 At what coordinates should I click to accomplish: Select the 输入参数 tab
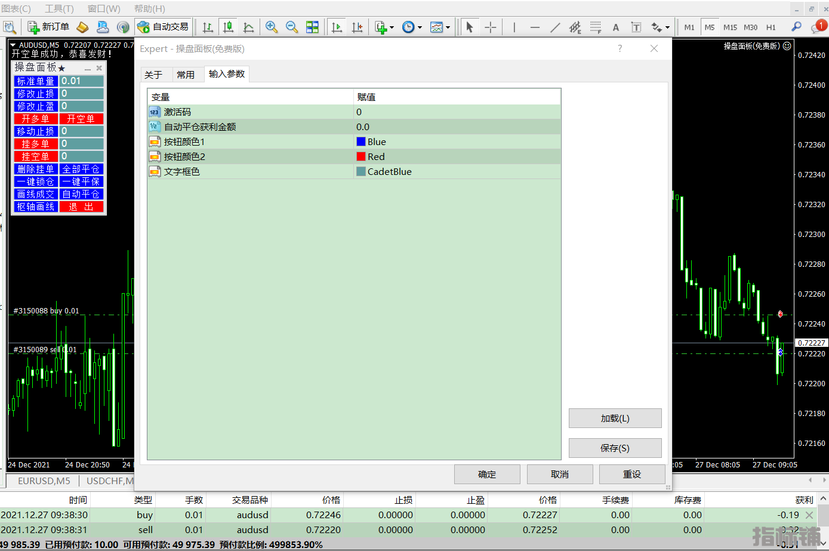click(227, 74)
